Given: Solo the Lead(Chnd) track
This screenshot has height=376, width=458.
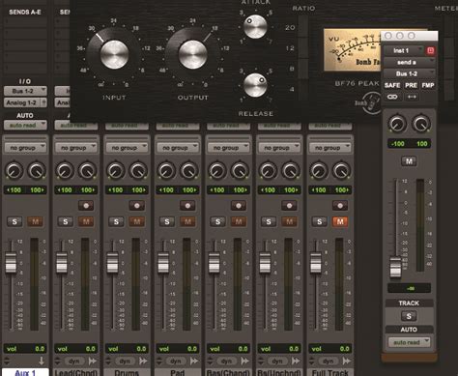Looking at the screenshot, I should pos(66,221).
